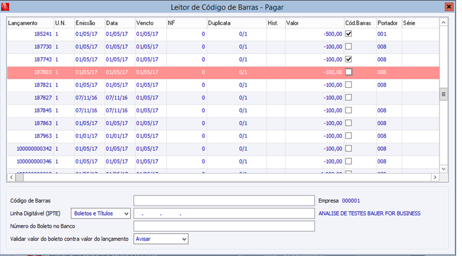462x256 pixels.
Task: Click the Hist. column header
Action: (276, 23)
